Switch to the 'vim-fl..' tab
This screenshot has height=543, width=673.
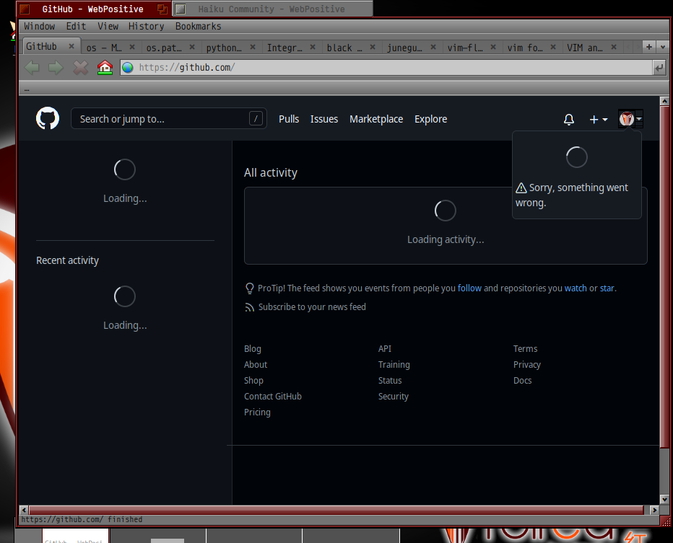465,48
